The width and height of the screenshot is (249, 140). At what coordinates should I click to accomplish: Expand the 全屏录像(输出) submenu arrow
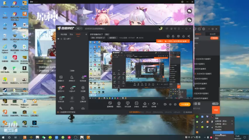click(x=232, y=124)
